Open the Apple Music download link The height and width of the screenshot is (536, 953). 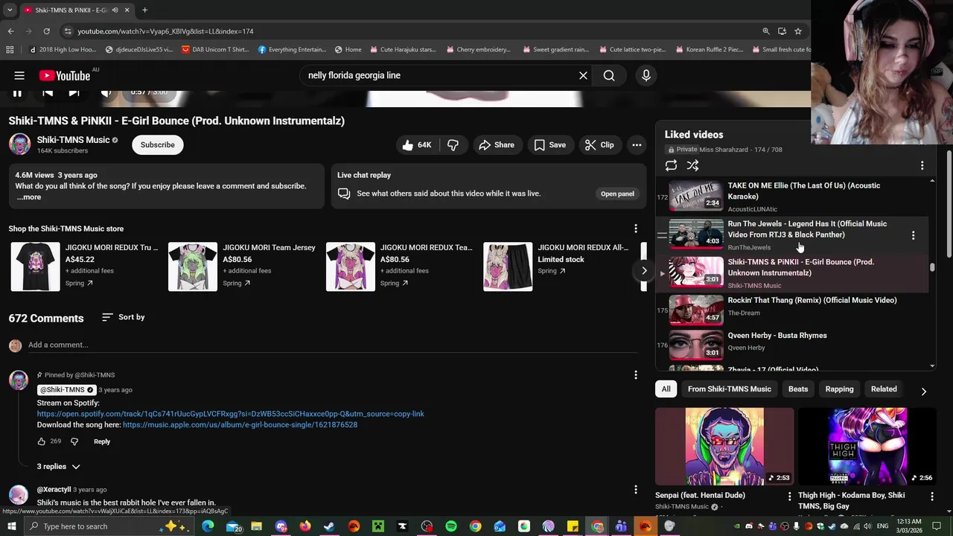point(240,425)
